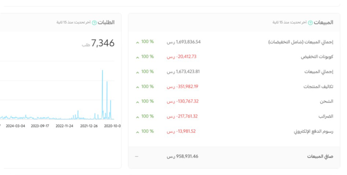Click the tallest spike in the orders chart
Viewport: 347px width, 175px height.
(102, 71)
